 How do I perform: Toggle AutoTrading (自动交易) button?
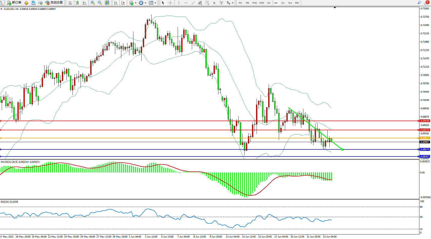click(x=54, y=3)
